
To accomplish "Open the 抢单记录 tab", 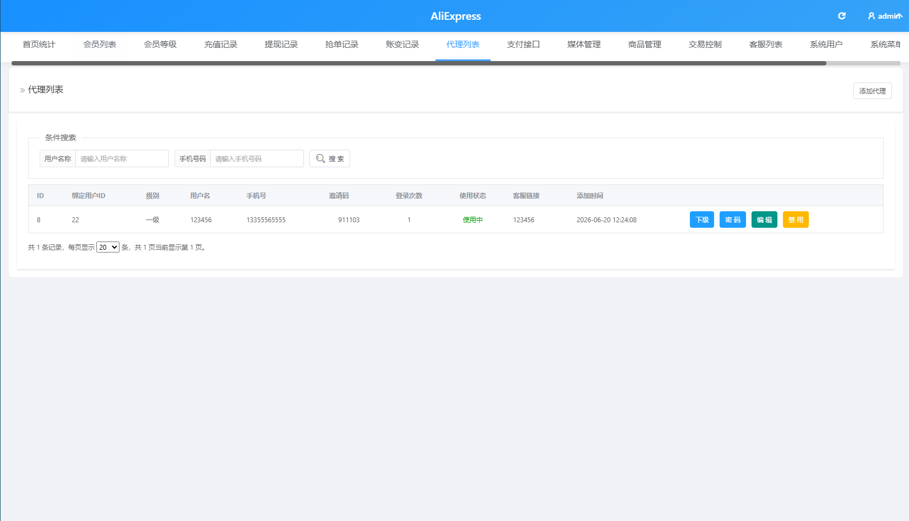I will click(342, 45).
